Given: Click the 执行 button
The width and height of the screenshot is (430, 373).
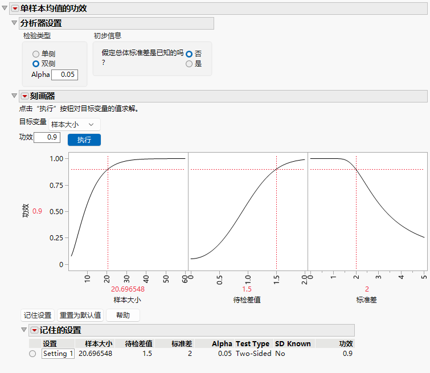Looking at the screenshot, I should 84,140.
